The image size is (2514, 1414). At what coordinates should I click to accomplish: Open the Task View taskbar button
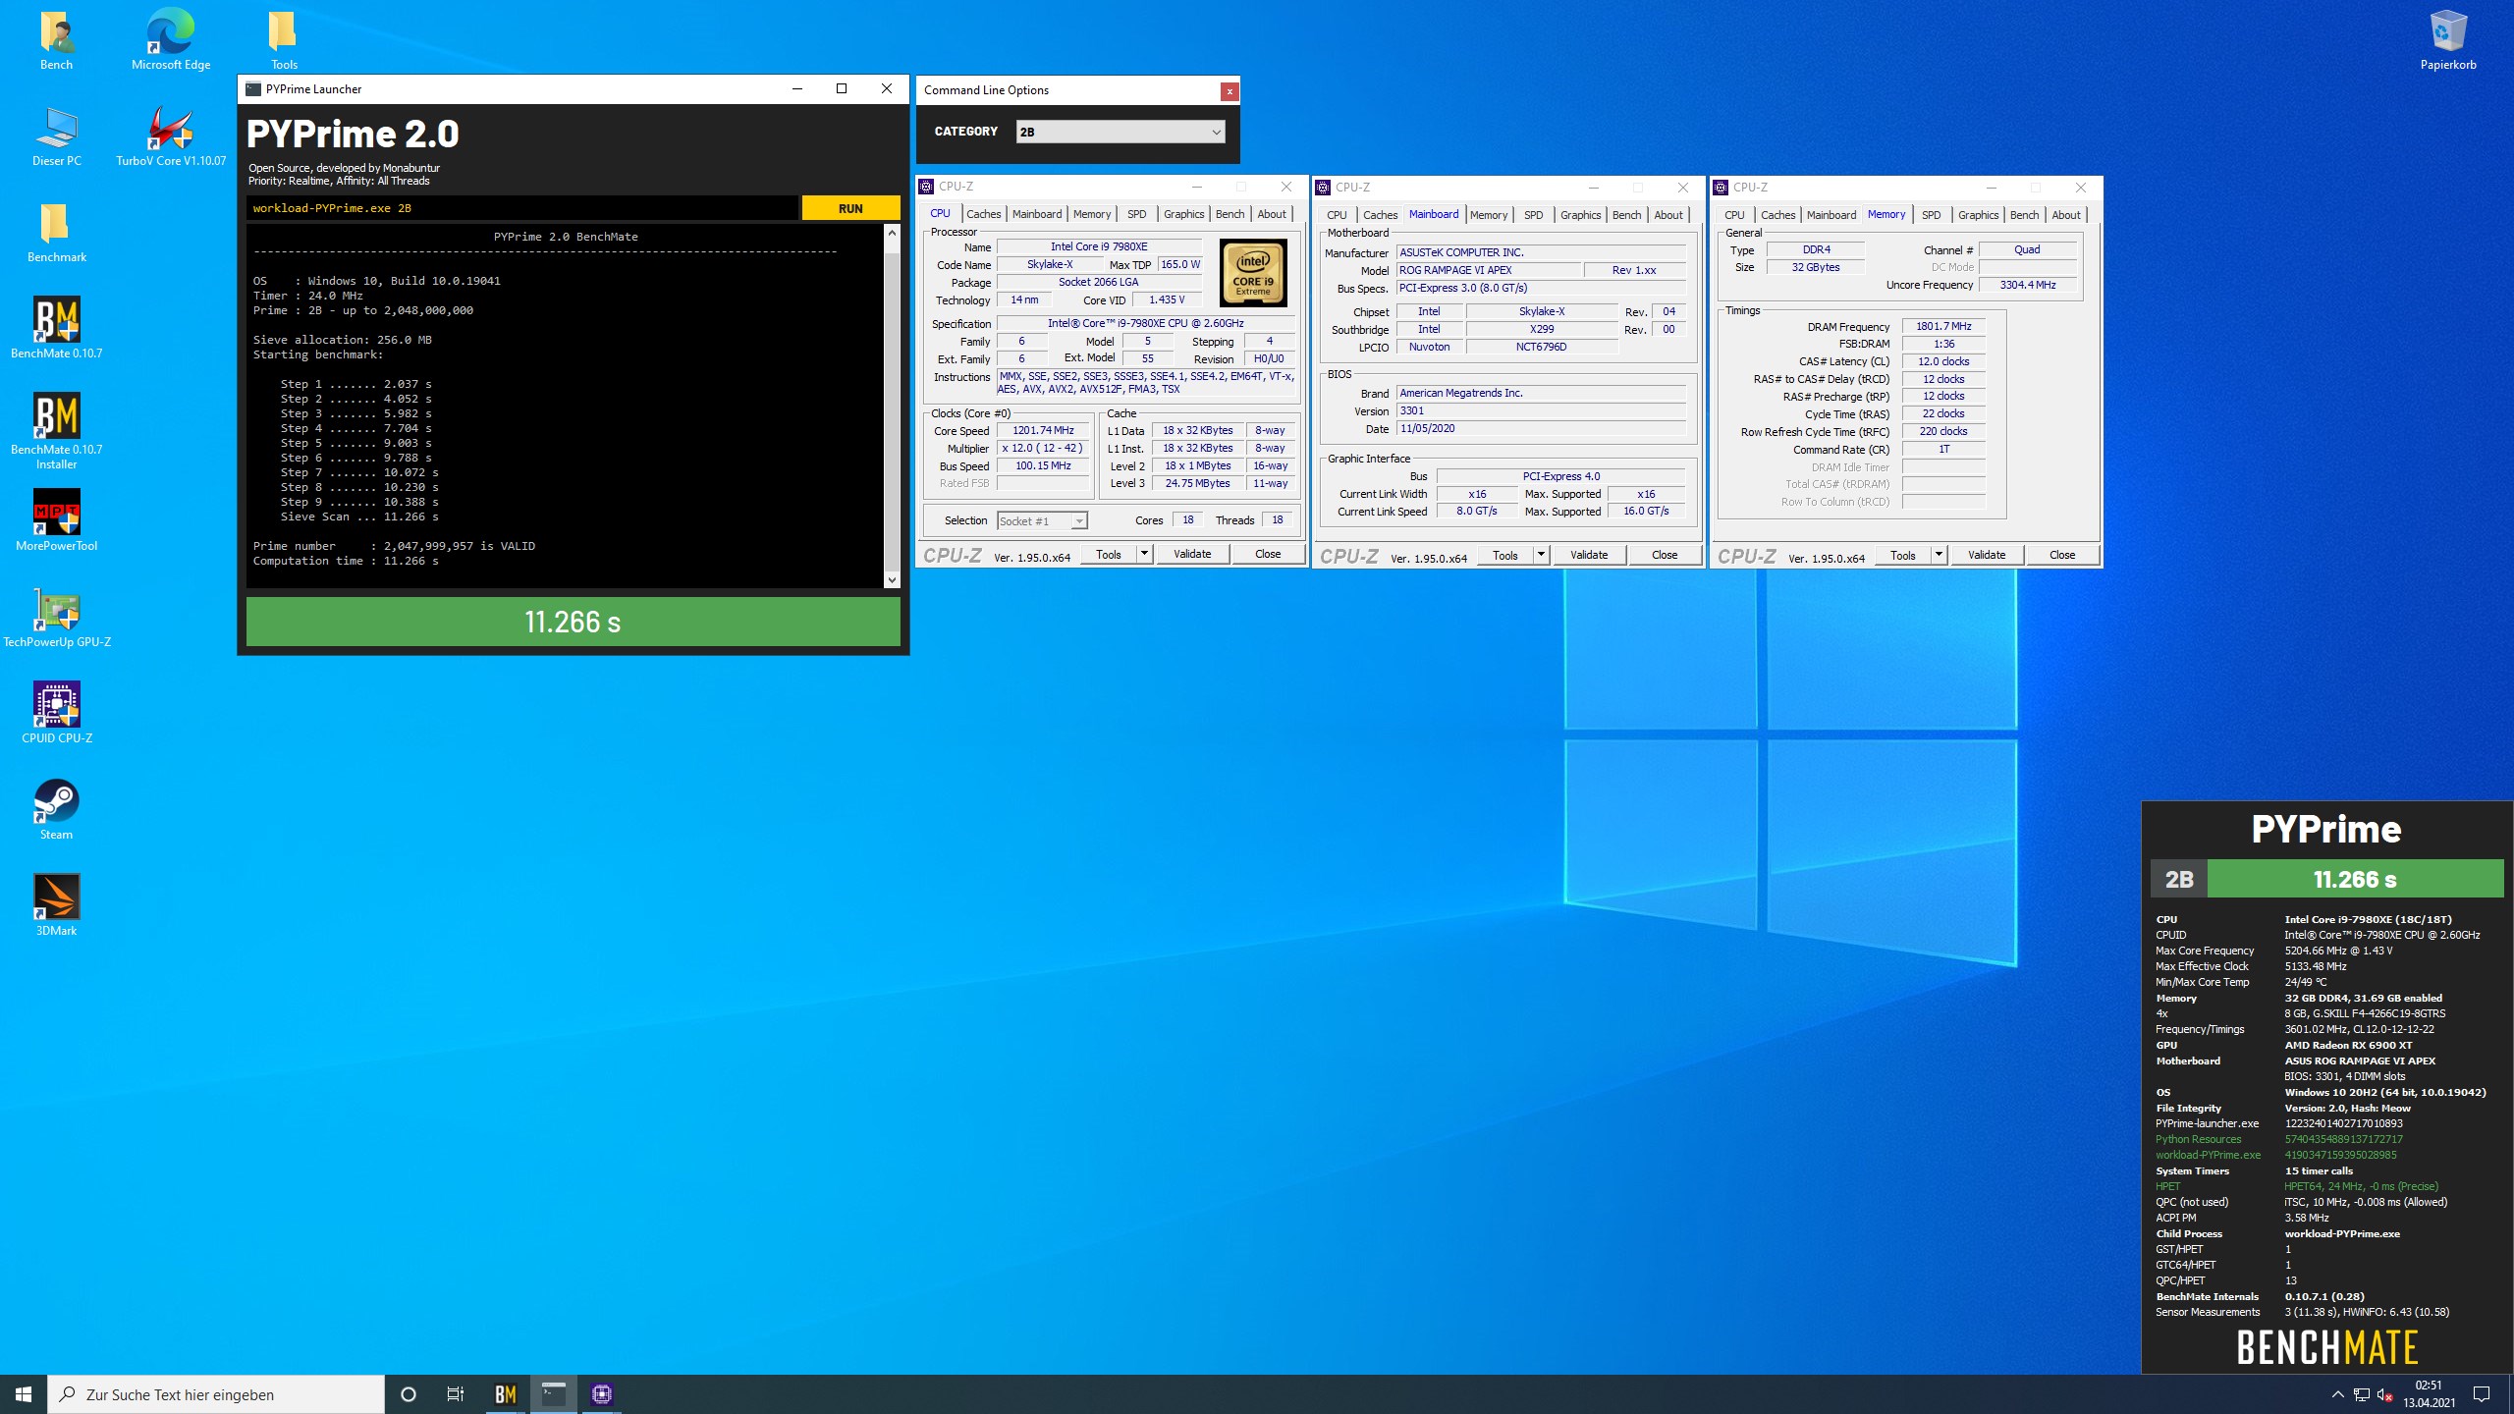pyautogui.click(x=456, y=1394)
